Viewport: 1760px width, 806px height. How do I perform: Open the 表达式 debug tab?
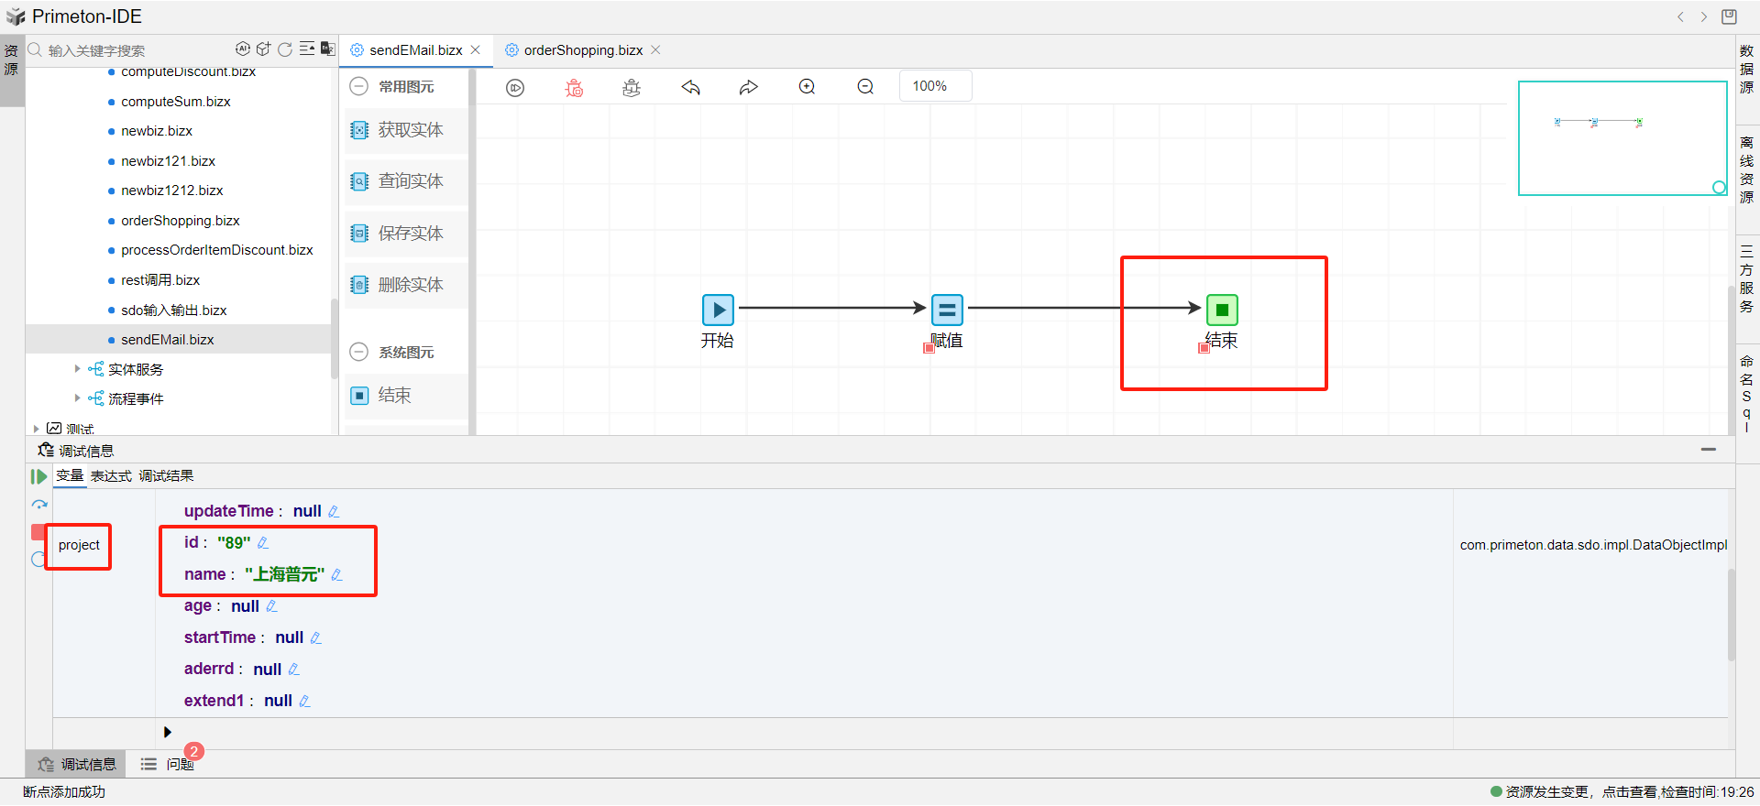111,476
